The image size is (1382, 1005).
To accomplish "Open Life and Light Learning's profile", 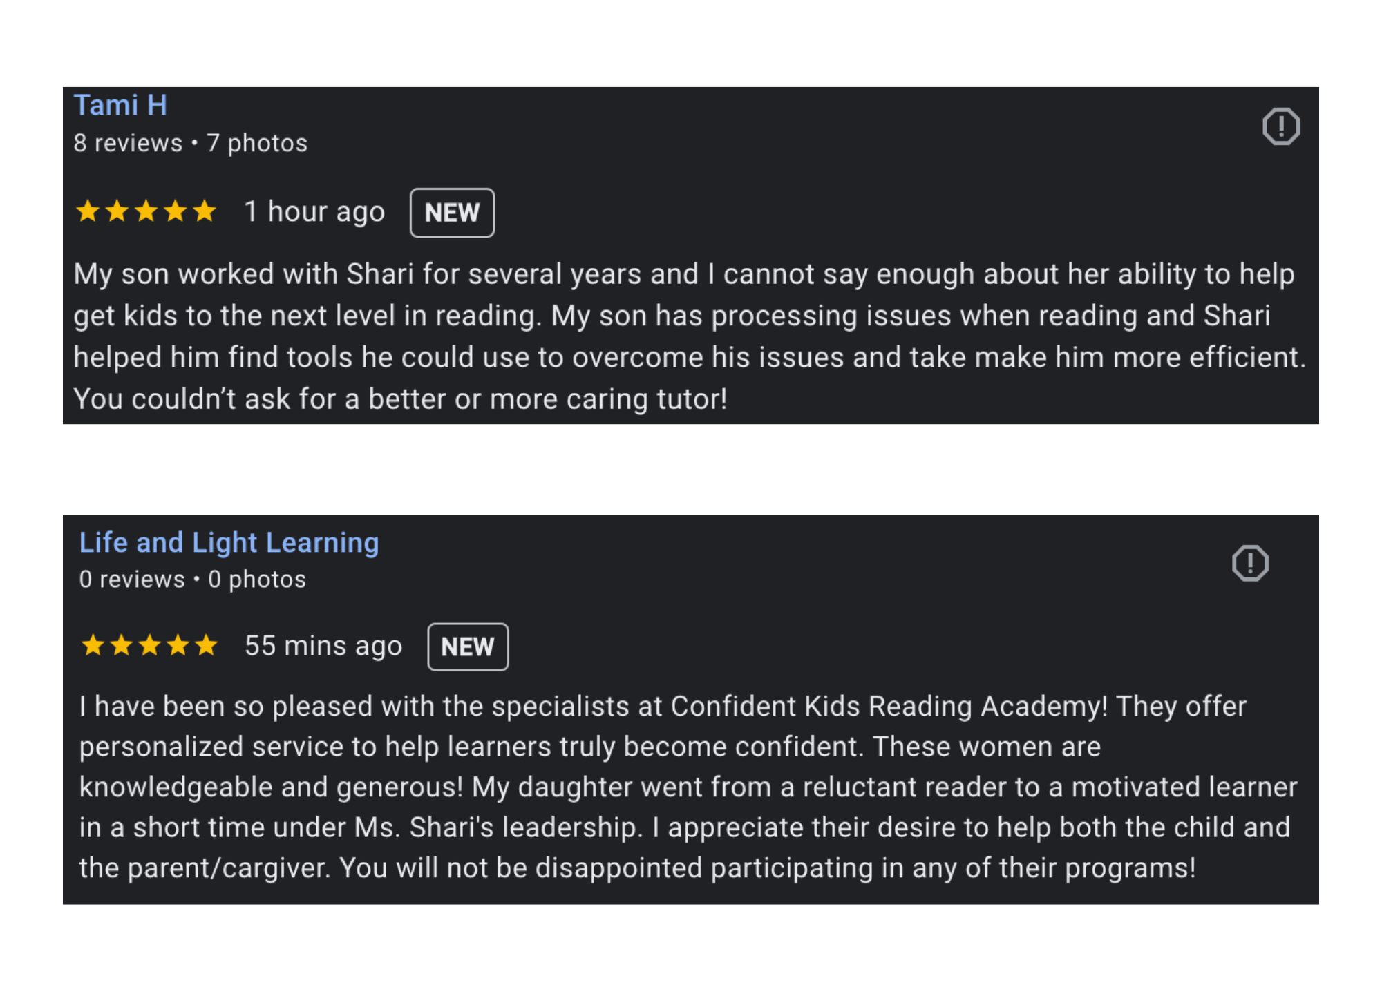I will click(229, 543).
